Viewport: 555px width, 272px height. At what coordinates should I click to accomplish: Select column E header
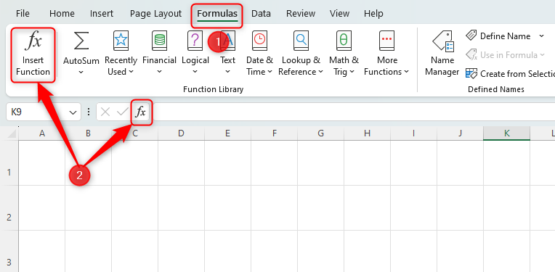click(x=227, y=133)
